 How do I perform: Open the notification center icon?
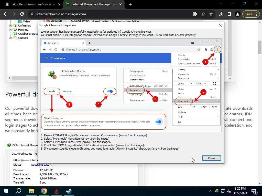(254, 191)
